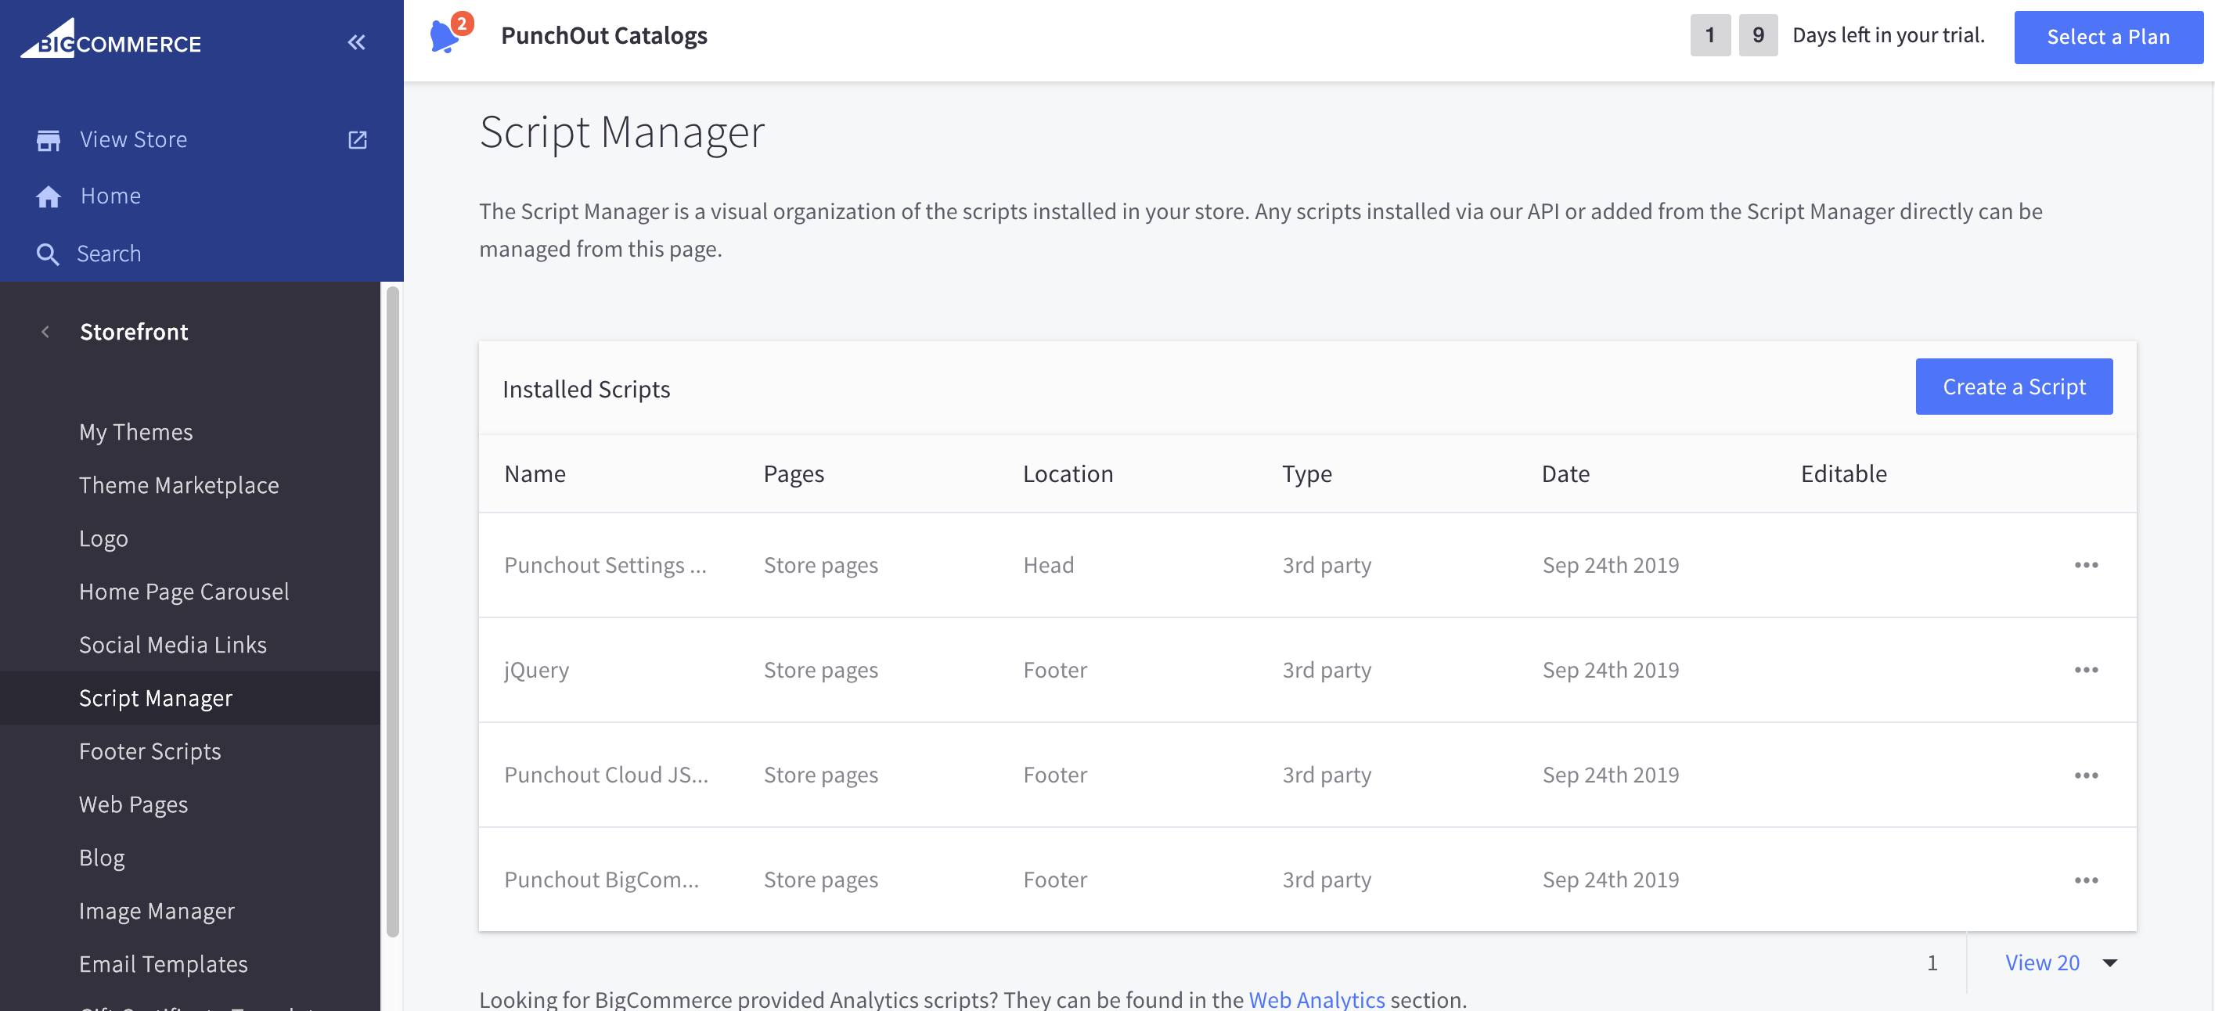Click the Pages column header

[794, 473]
